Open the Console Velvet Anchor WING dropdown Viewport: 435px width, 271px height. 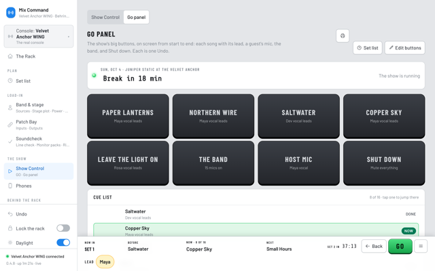tap(39, 37)
